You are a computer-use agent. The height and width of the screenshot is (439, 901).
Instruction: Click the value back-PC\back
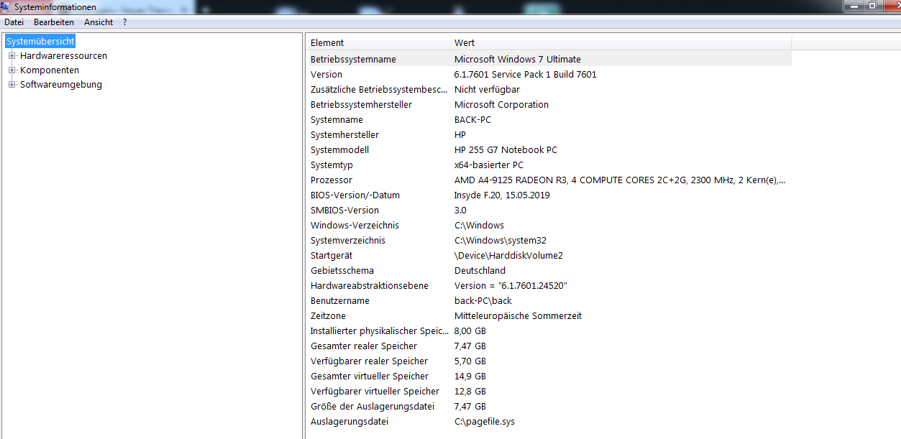click(483, 300)
